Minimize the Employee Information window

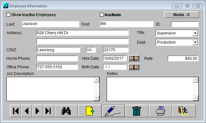[177, 6]
